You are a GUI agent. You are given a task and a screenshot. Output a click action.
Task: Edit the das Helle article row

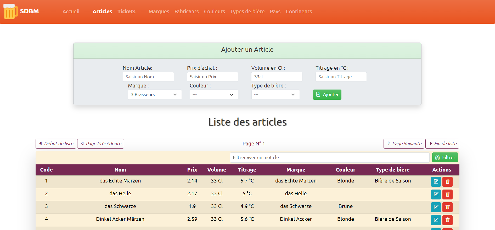point(436,194)
